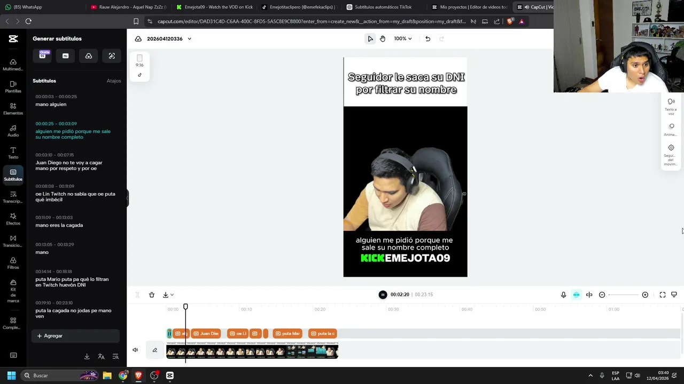
Task: Switch to the WhatsApp browser tab
Action: (43, 7)
